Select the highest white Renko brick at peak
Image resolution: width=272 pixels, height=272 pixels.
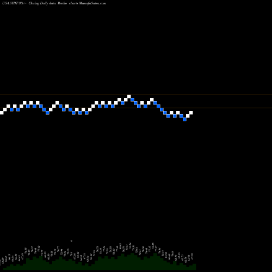click(x=129, y=96)
